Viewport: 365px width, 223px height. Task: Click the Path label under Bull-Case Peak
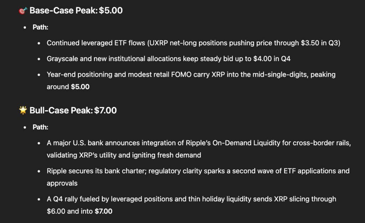tap(40, 127)
